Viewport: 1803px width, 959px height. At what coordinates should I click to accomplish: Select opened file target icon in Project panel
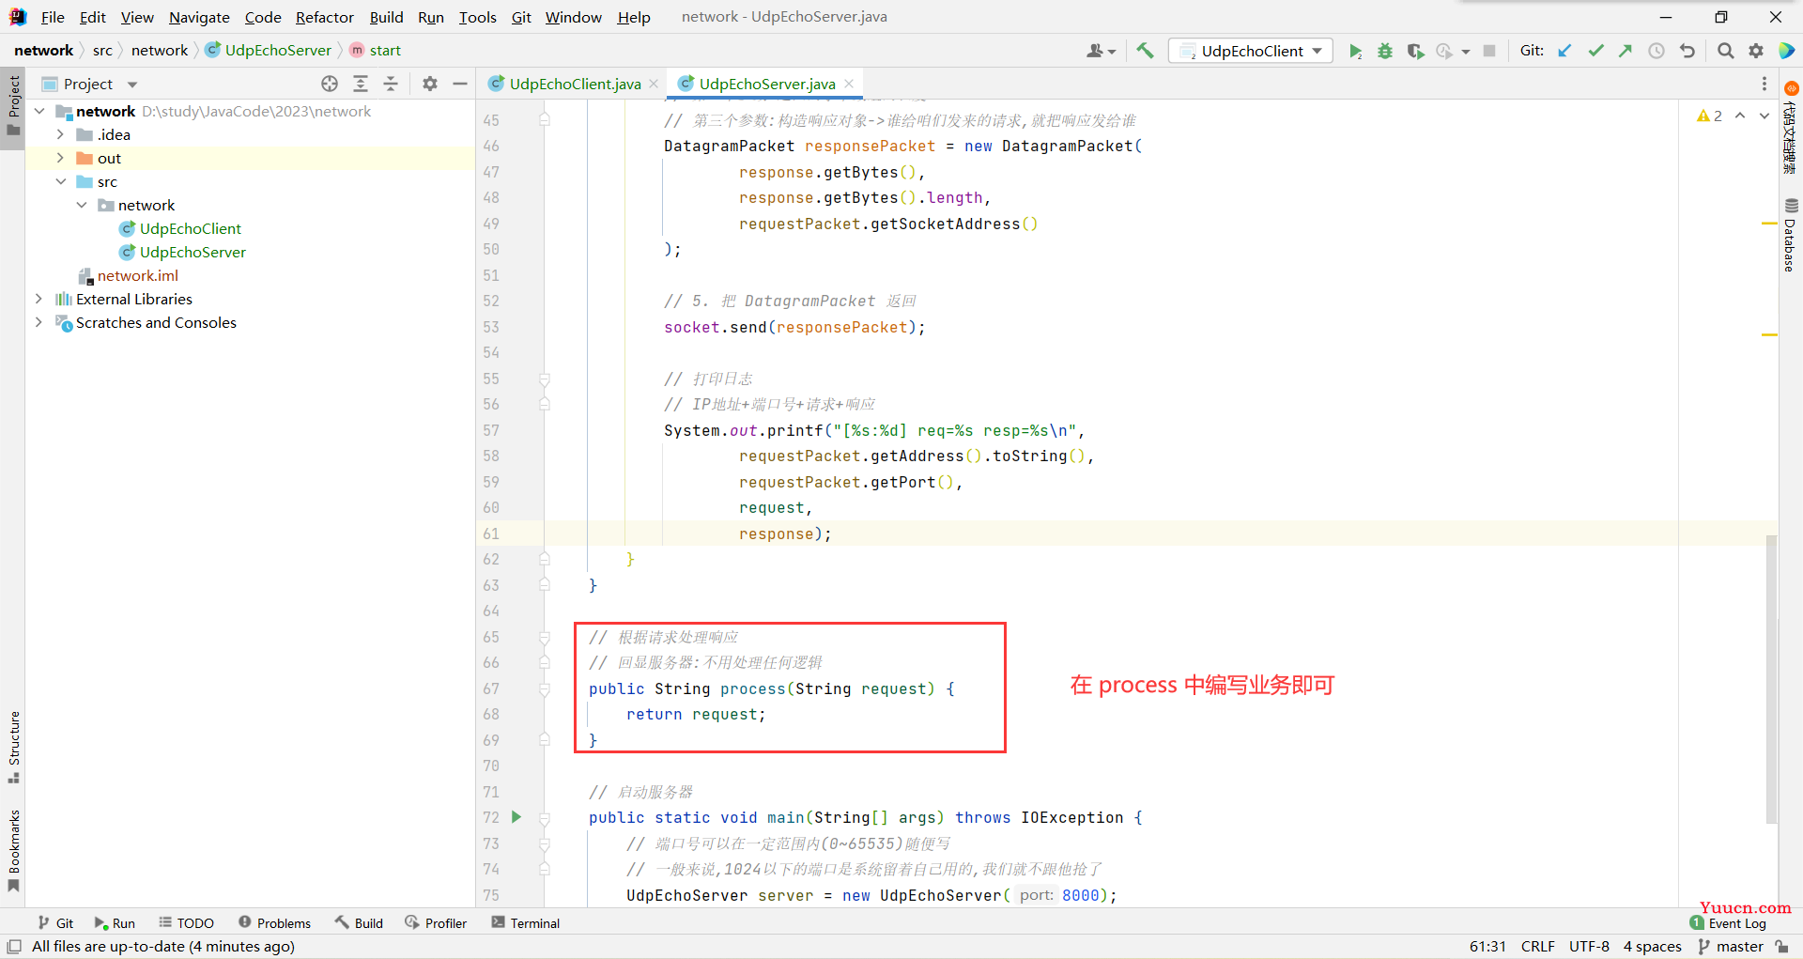(x=330, y=84)
